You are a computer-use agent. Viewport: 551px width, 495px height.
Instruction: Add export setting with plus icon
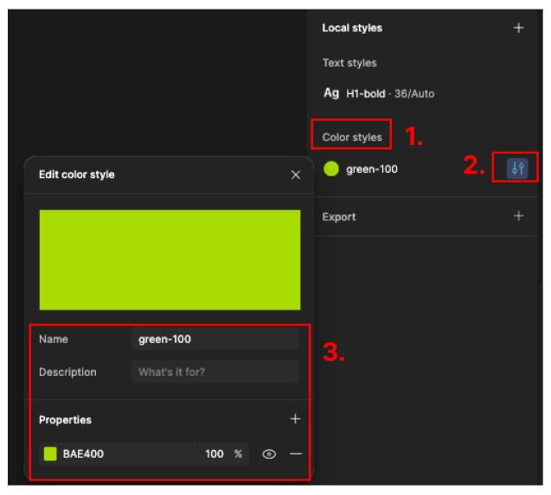click(x=518, y=216)
